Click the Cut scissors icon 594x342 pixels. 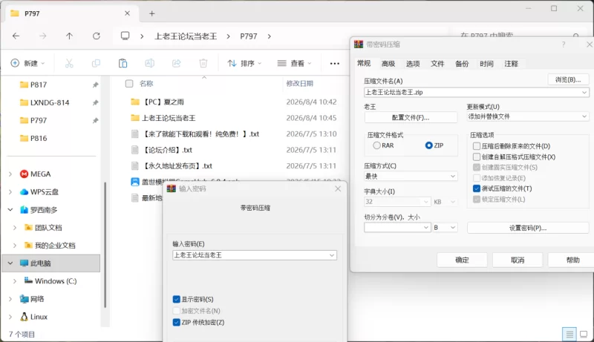coord(69,63)
